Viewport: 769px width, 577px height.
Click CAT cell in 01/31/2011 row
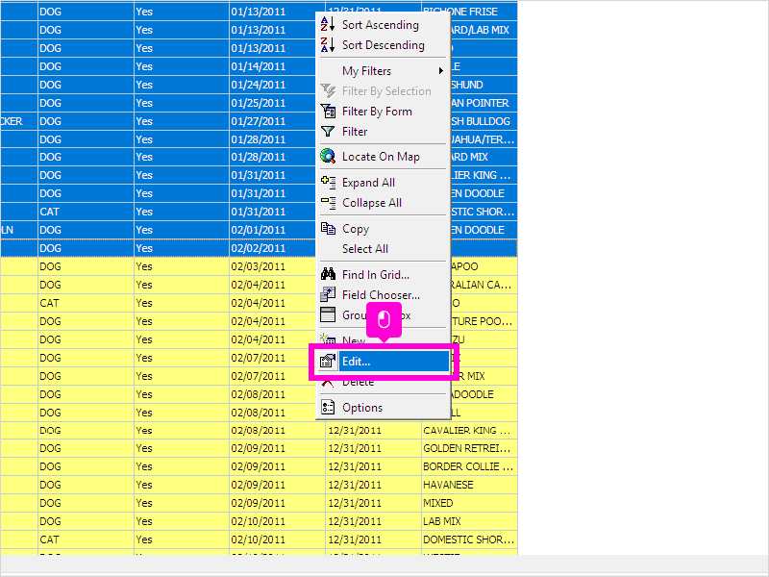pos(86,212)
